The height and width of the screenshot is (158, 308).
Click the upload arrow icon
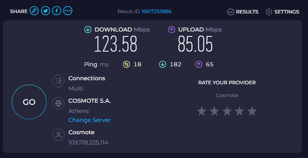tap(172, 30)
